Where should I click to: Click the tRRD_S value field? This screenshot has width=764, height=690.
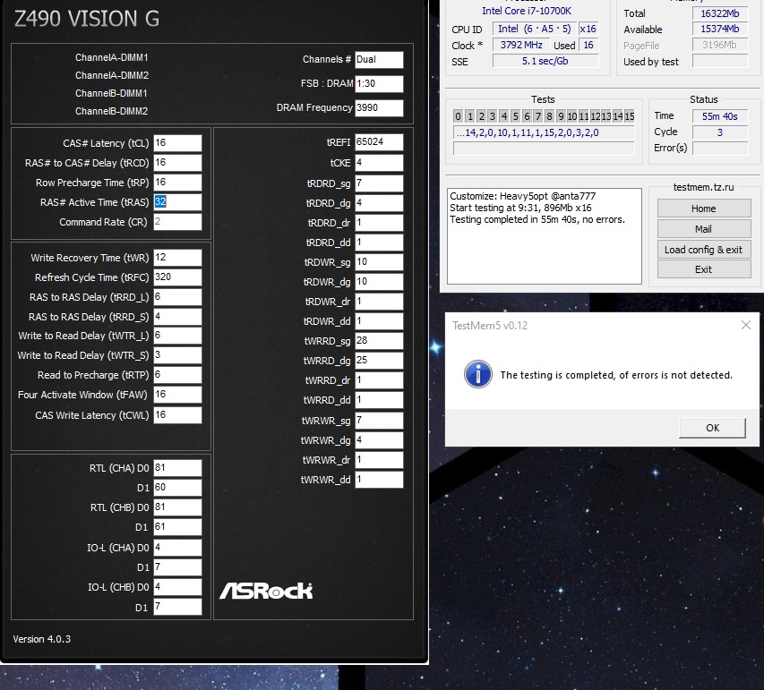point(177,317)
